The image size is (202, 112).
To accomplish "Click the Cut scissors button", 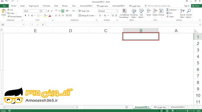I will click(x=10, y=10).
